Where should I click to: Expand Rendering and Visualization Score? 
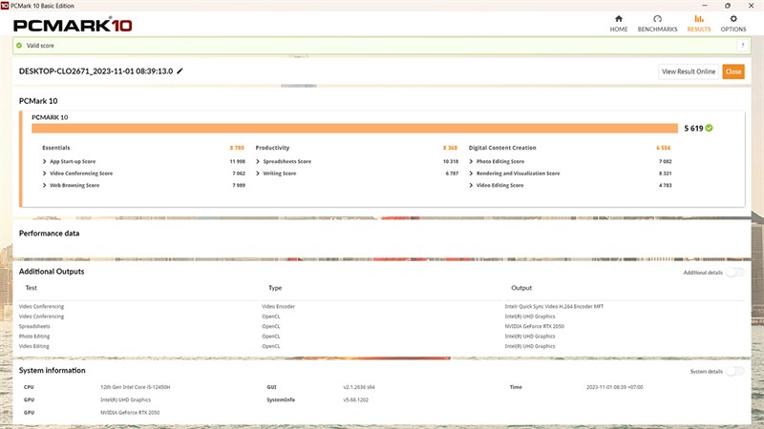pos(471,174)
